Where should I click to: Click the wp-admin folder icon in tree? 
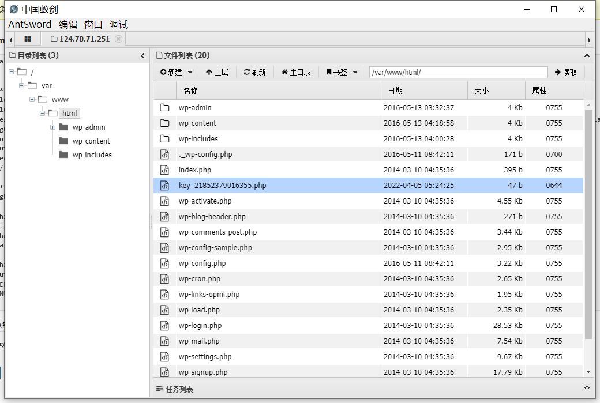(63, 127)
